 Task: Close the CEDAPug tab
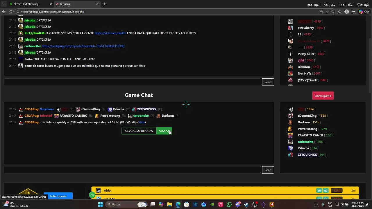pyautogui.click(x=97, y=4)
